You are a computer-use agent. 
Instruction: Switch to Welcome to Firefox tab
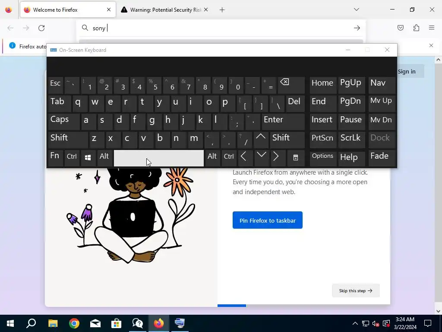(68, 10)
